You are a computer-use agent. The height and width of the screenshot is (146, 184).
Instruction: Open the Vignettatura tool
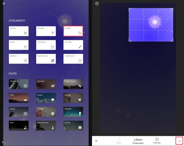pyautogui.click(x=73, y=59)
